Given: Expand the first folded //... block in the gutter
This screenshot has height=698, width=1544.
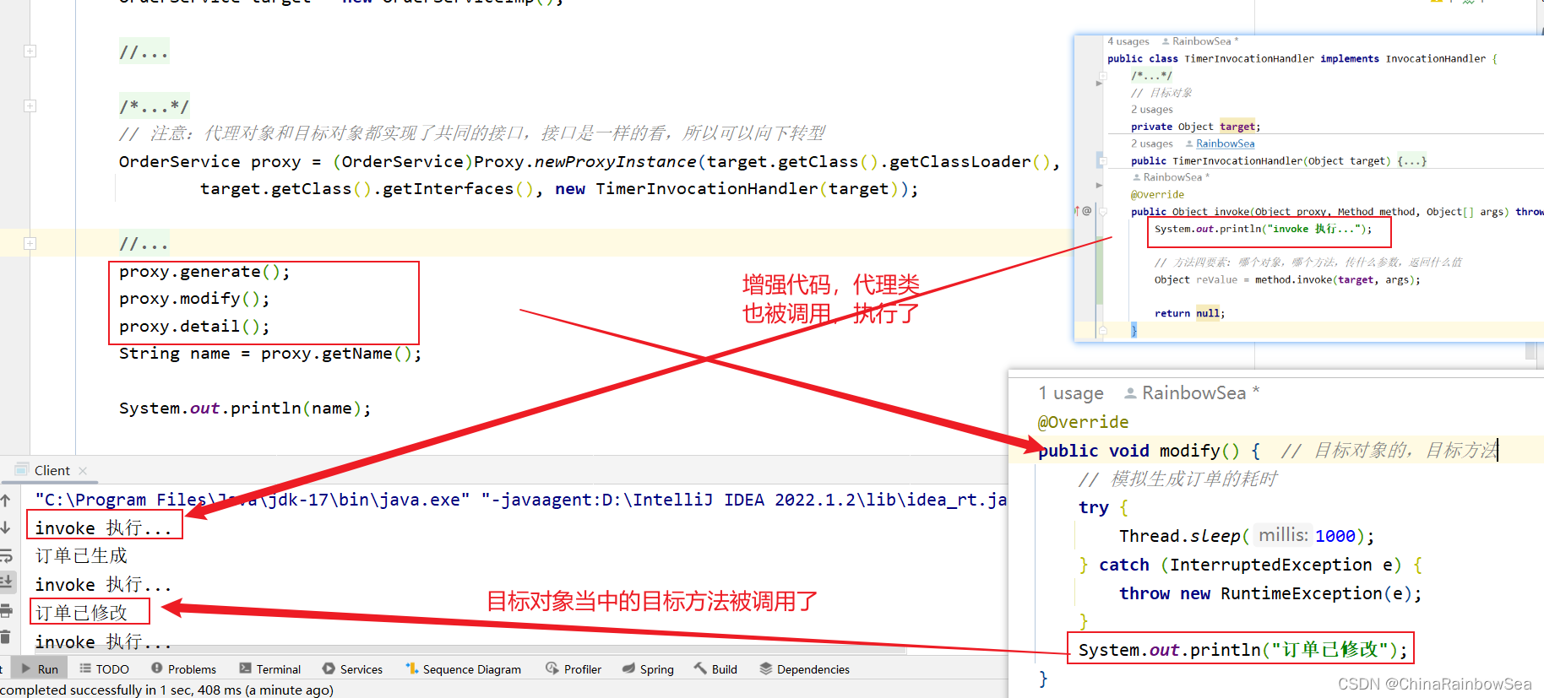Looking at the screenshot, I should 30,51.
